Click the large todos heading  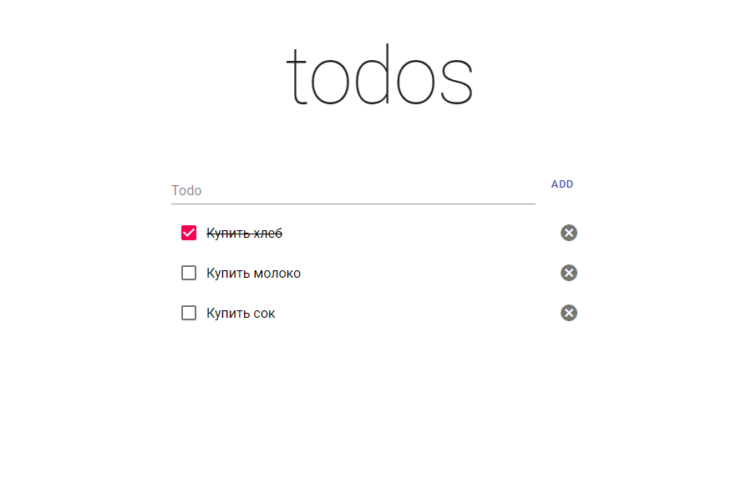(x=379, y=75)
